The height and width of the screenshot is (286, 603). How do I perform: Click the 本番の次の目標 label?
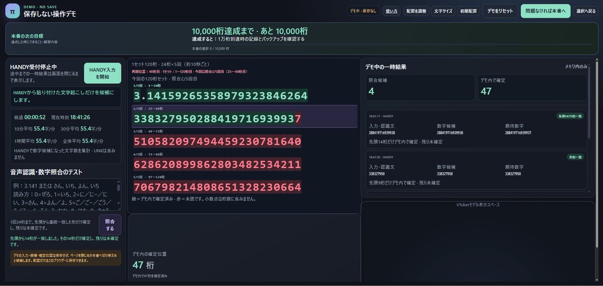(x=27, y=36)
